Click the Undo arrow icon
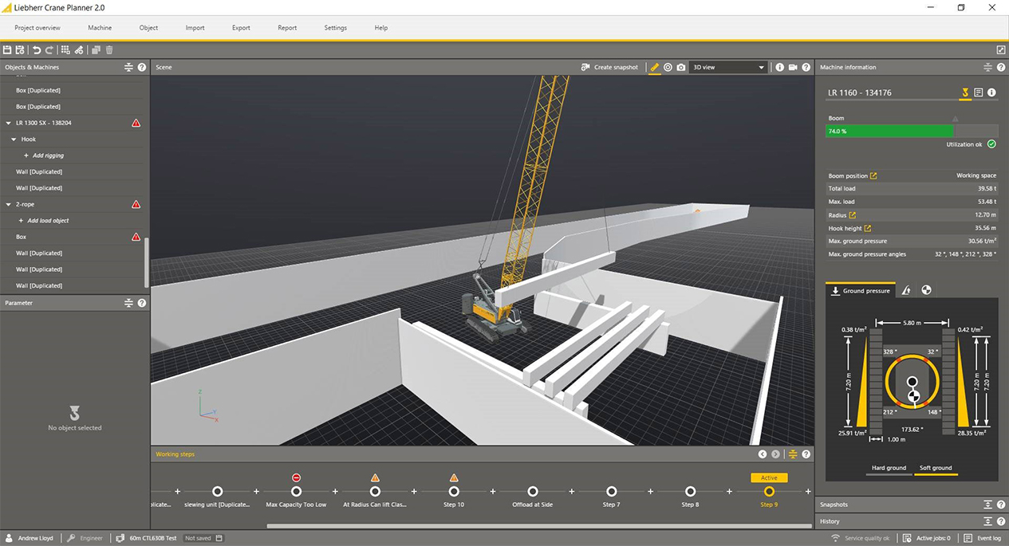Viewport: 1009px width, 546px height. click(37, 50)
